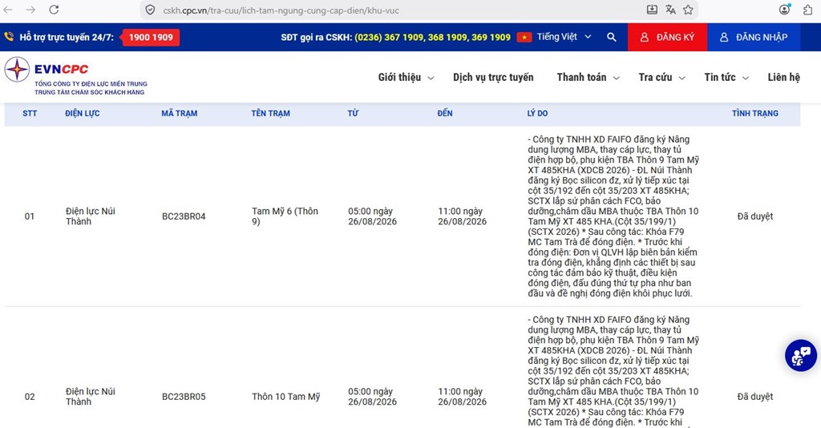
Task: Select station code BC23BR04
Action: (x=184, y=216)
